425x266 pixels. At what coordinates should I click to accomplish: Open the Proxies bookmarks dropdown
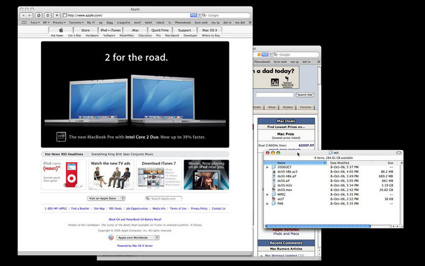59,22
